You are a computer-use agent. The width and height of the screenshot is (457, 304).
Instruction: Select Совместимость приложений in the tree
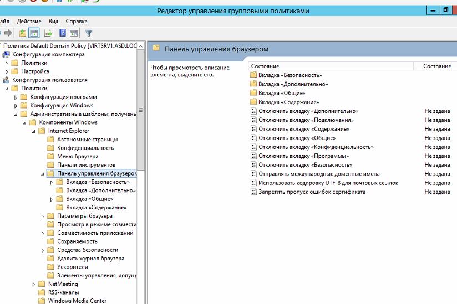(x=95, y=233)
